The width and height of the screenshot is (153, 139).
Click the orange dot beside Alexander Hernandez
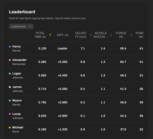pos(10,60)
